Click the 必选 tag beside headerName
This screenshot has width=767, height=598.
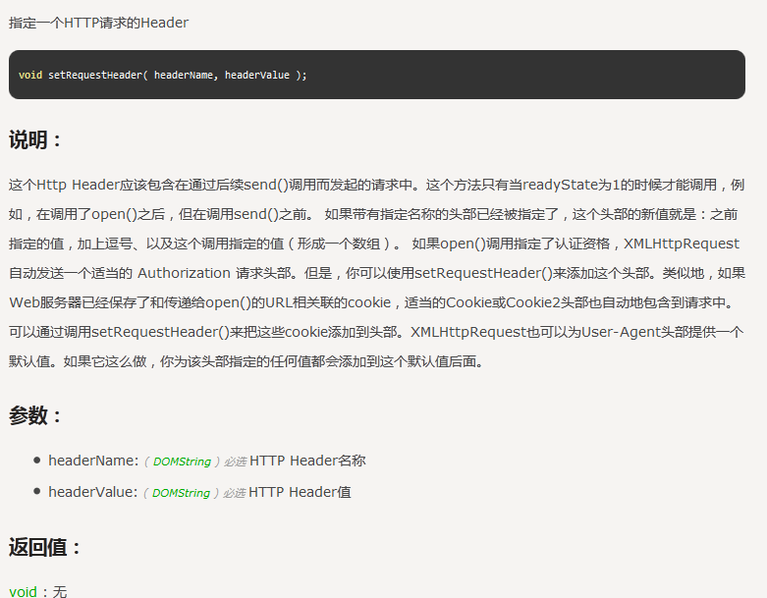pyautogui.click(x=235, y=462)
